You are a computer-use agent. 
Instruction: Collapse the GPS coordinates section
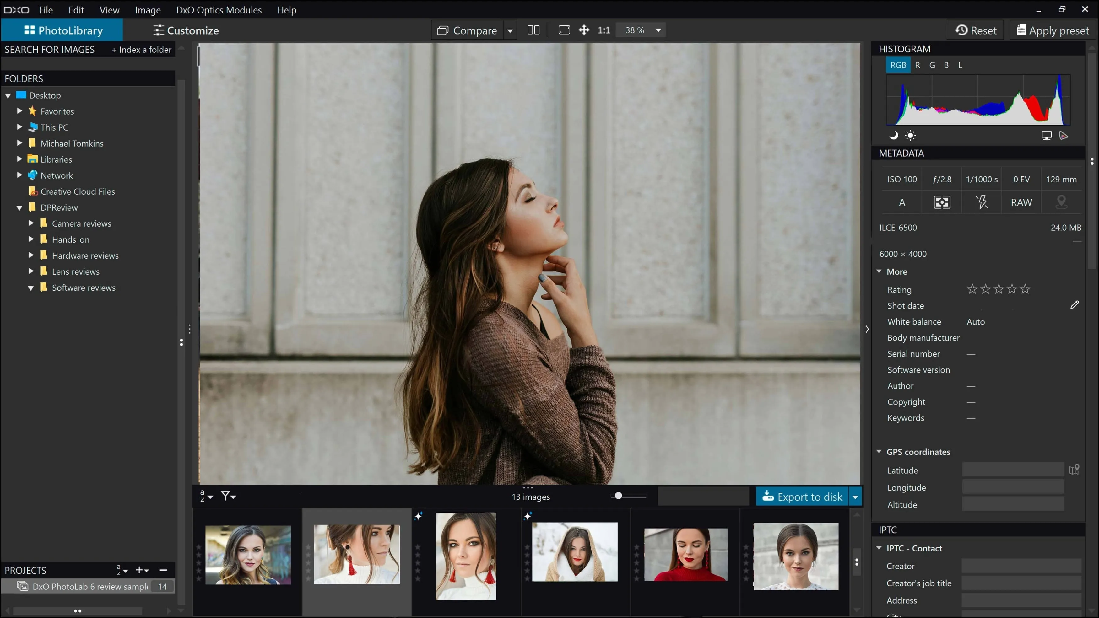point(879,451)
